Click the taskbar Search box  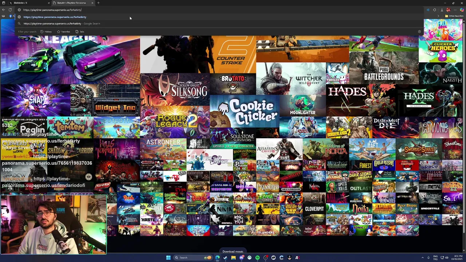(192, 258)
